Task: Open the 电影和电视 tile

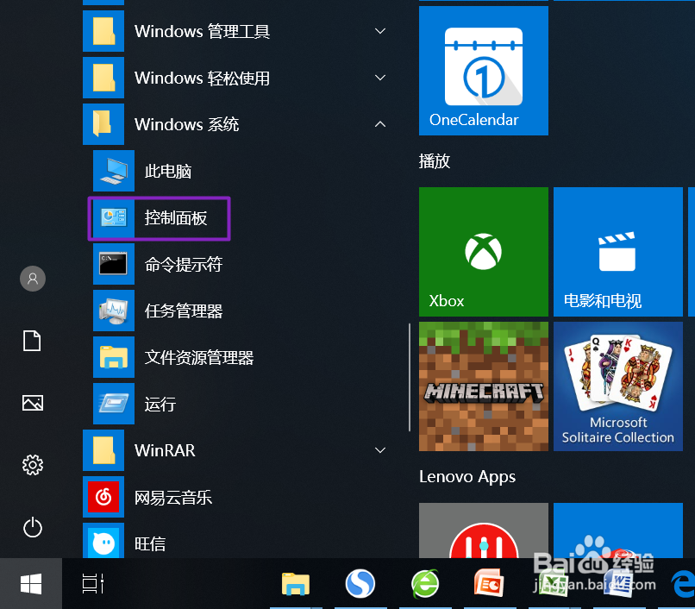Action: pos(618,252)
